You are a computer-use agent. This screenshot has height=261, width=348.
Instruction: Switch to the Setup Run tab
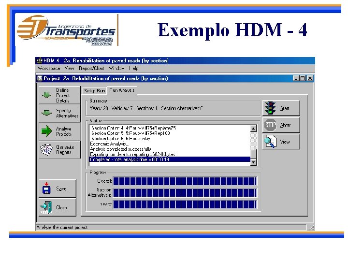[x=95, y=91]
